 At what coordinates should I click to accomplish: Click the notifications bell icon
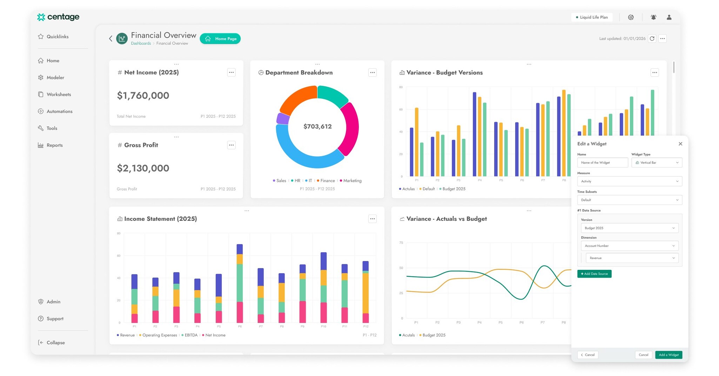[x=653, y=17]
